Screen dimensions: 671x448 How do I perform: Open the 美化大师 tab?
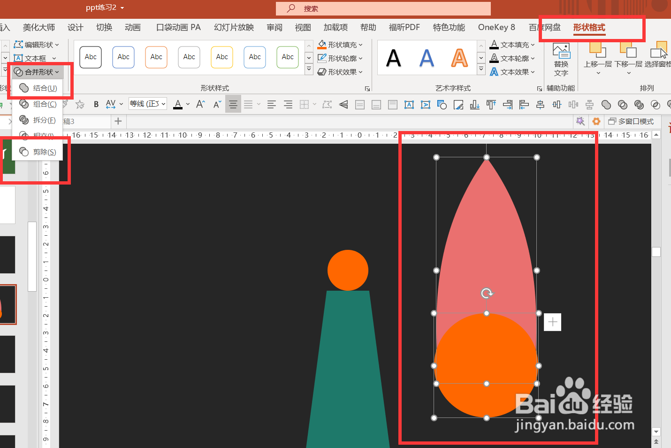pyautogui.click(x=39, y=27)
